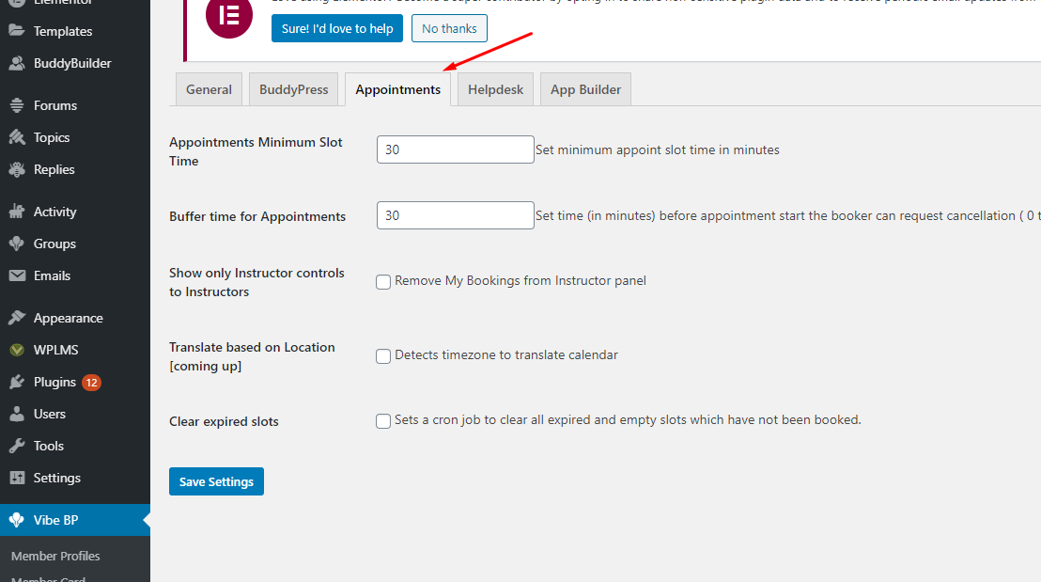1041x582 pixels.
Task: Click the Tools wrench icon
Action: (17, 445)
